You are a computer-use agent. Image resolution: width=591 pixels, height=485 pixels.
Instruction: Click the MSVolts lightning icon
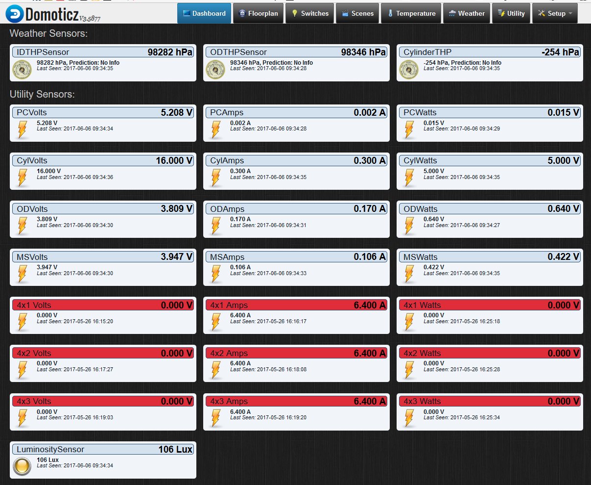[x=23, y=274]
